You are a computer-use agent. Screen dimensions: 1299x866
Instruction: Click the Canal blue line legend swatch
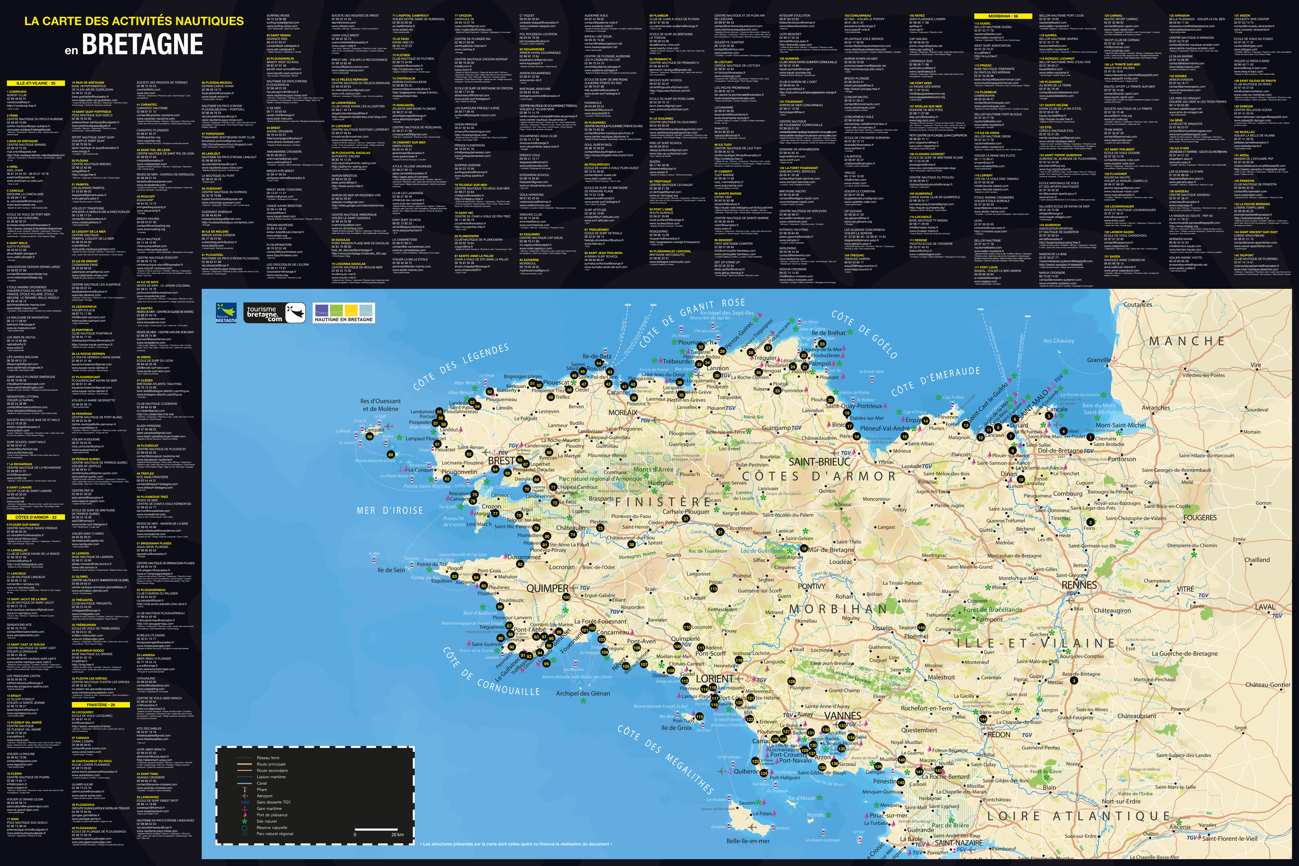click(245, 784)
